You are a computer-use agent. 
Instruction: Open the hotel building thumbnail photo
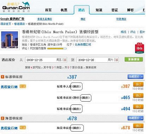[10, 40]
